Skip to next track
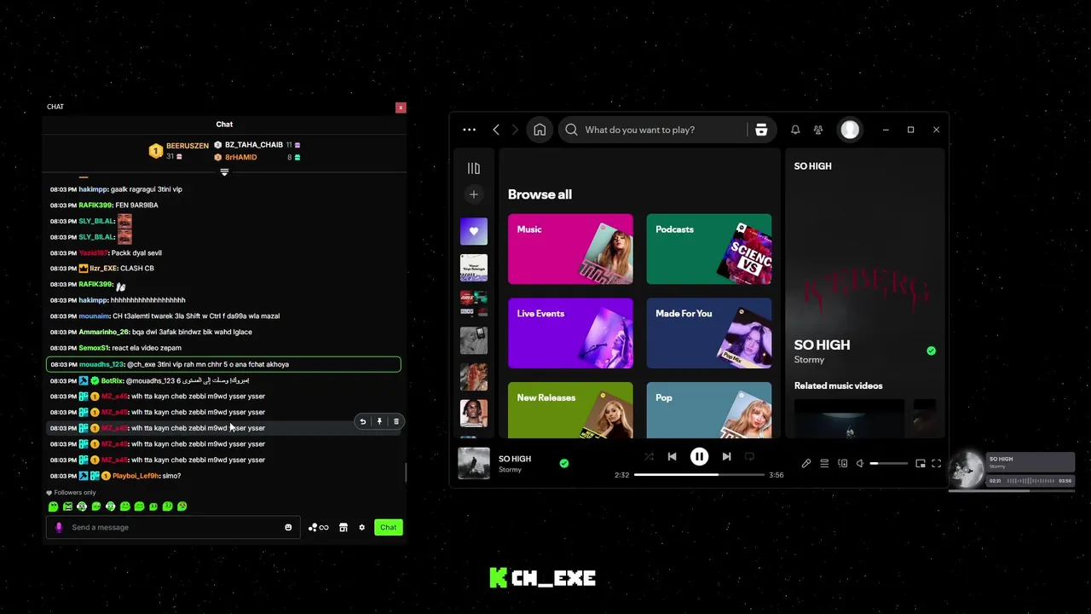Viewport: 1091px width, 614px height. pos(726,457)
